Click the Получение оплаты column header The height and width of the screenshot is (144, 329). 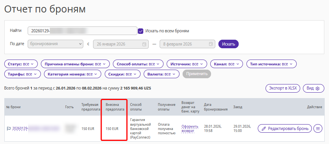(x=167, y=107)
